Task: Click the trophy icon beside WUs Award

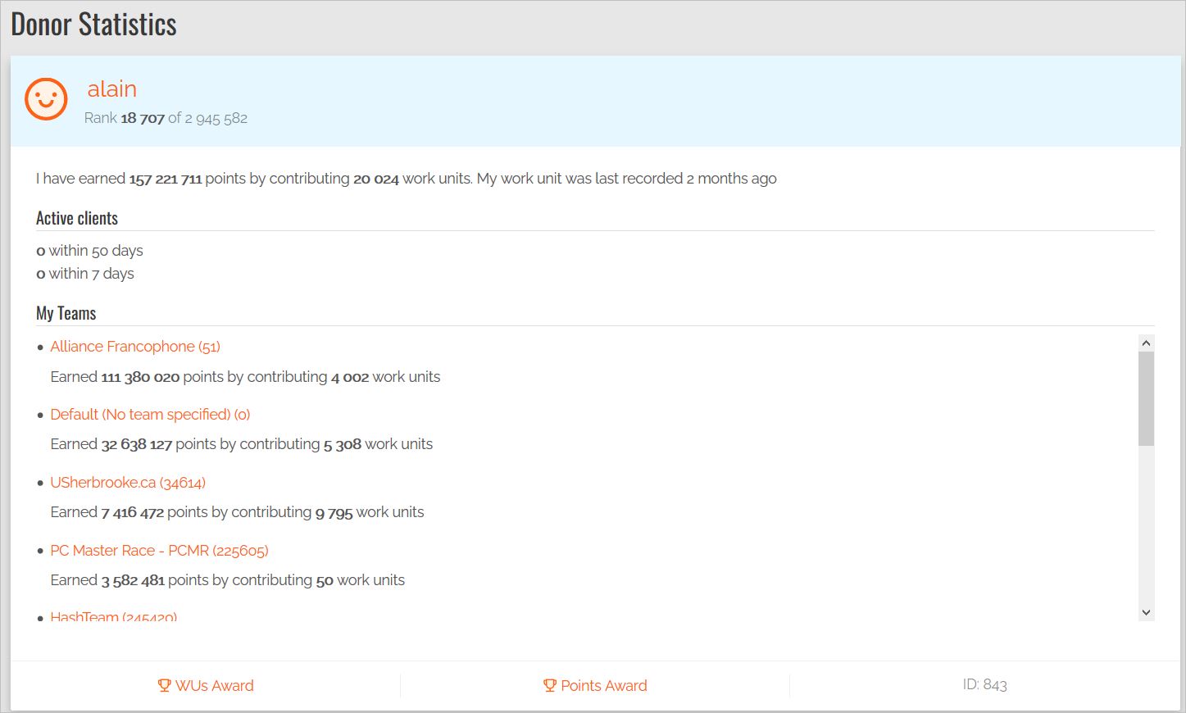Action: 164,685
